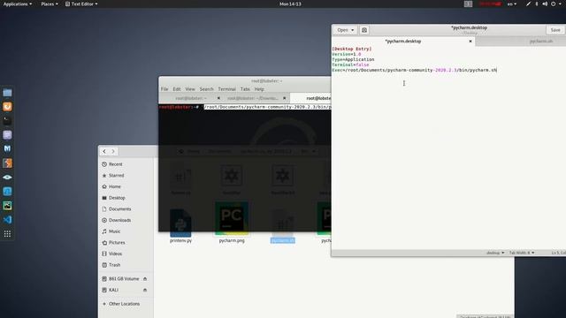Image resolution: width=566 pixels, height=318 pixels.
Task: Click the clock Mon 14:13
Action: point(290,4)
